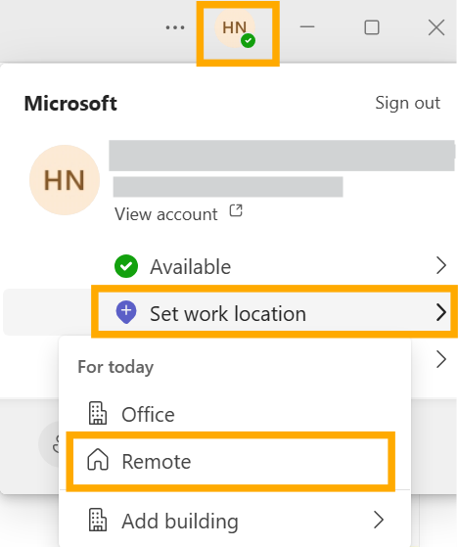Click the Office building icon
458x547 pixels.
[98, 413]
